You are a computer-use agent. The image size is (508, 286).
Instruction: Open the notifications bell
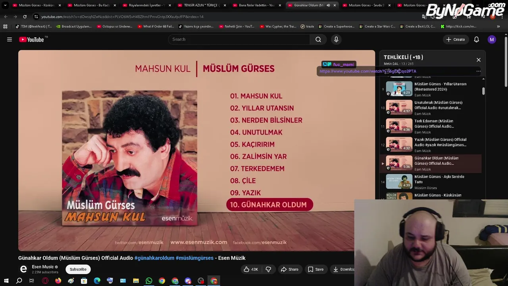click(476, 39)
